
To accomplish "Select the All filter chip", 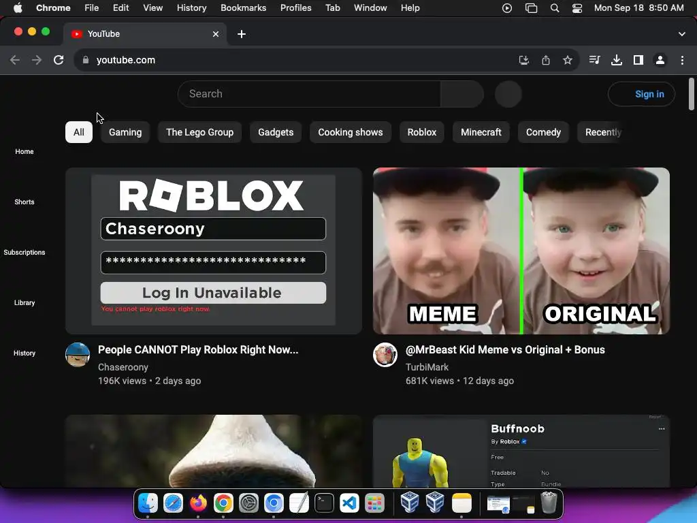I will click(79, 132).
